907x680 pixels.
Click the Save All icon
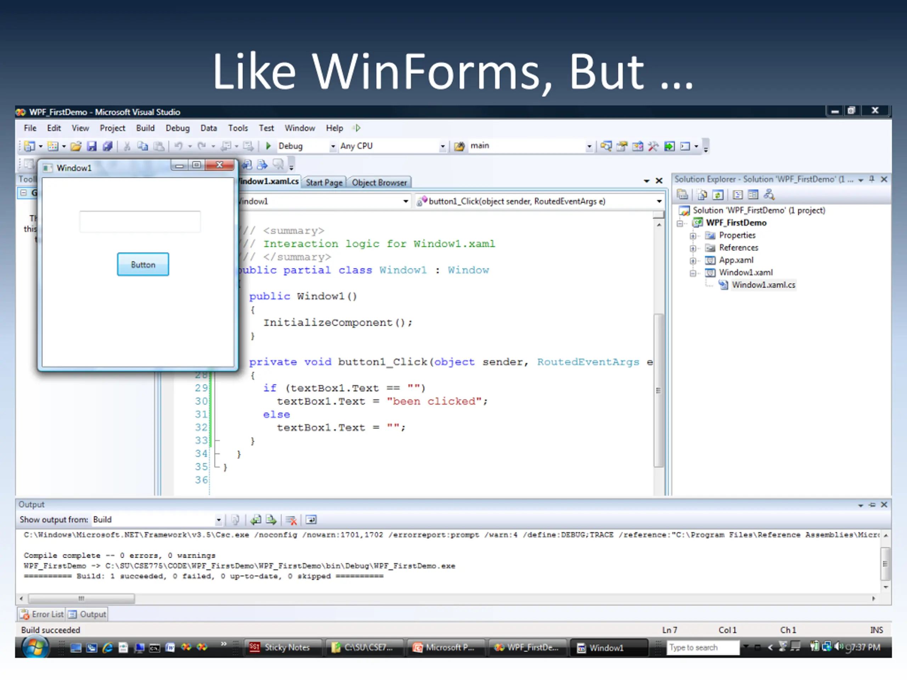107,146
